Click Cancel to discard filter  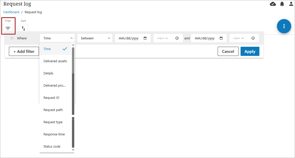tap(228, 51)
